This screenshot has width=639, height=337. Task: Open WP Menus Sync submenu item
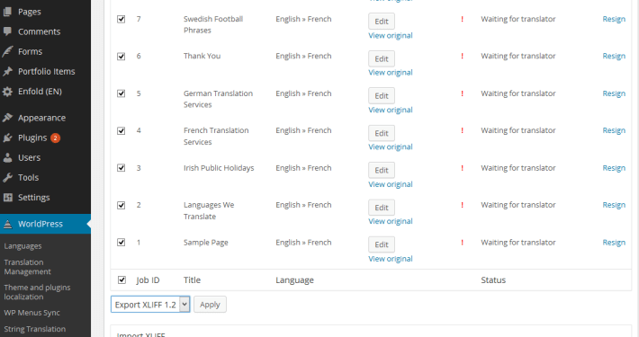coord(31,313)
